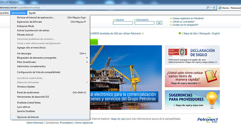Viewport: 241px width, 130px height.
Task: Expand Detección de fuentes submenu arrow
Action: point(87,82)
